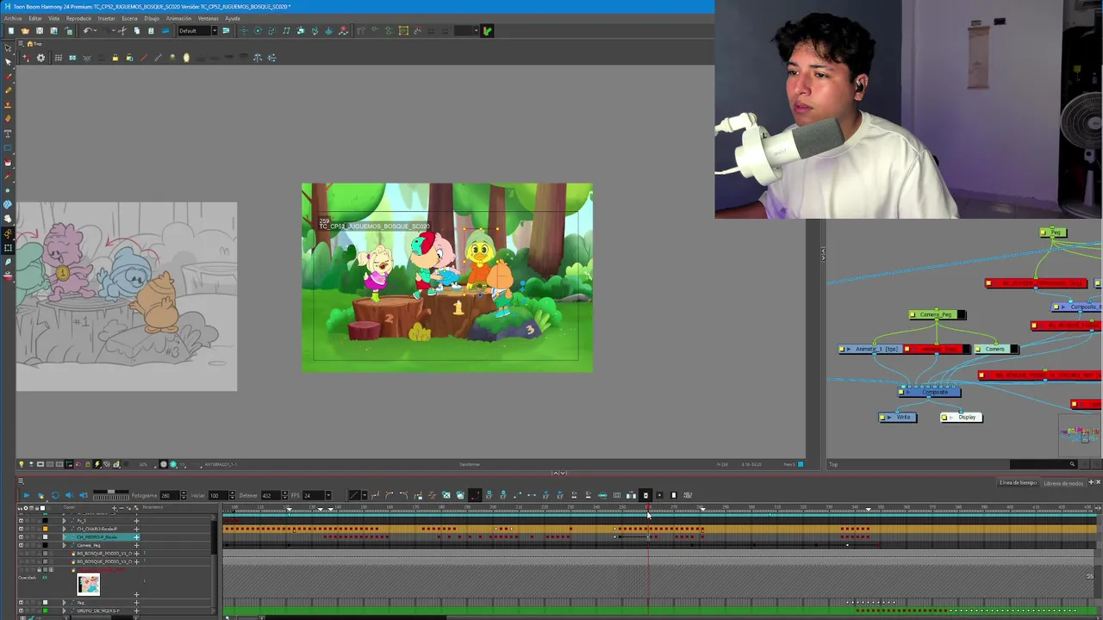The width and height of the screenshot is (1103, 620).
Task: Click the New Scene icon in top toolbar
Action: pyautogui.click(x=10, y=31)
